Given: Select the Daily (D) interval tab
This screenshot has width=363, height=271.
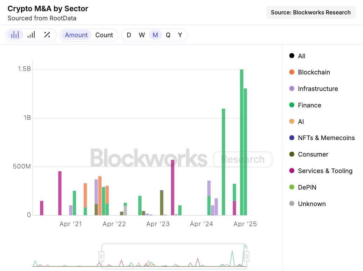Looking at the screenshot, I should tap(129, 35).
